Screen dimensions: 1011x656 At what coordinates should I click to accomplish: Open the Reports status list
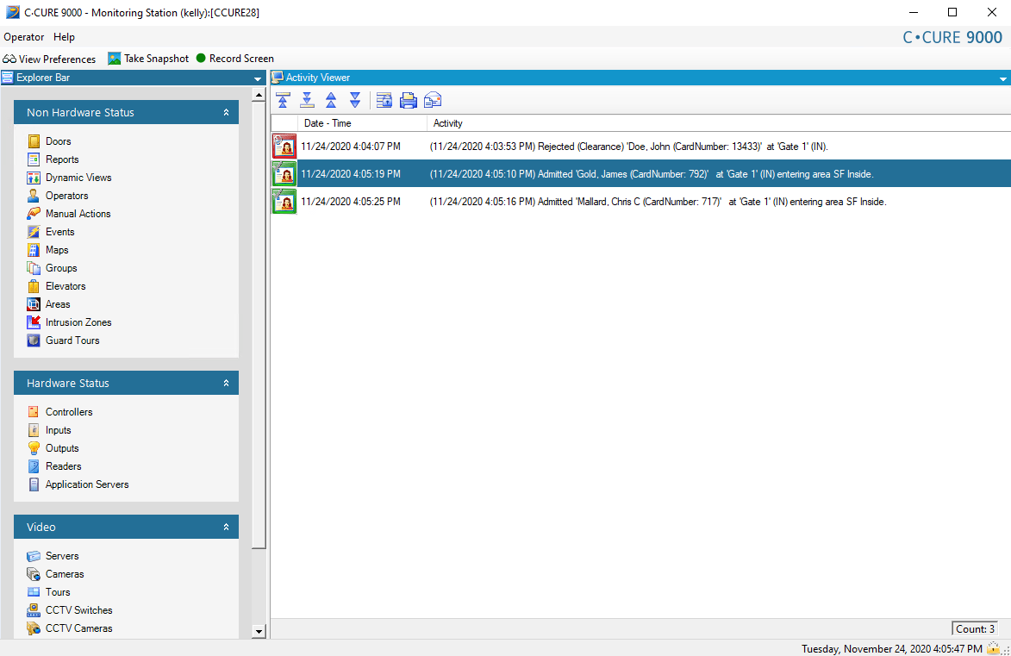pos(62,159)
